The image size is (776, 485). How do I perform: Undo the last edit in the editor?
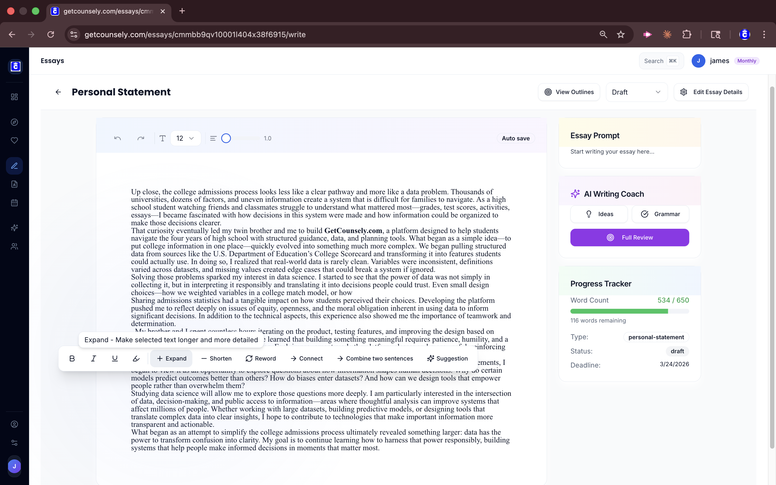pos(117,138)
